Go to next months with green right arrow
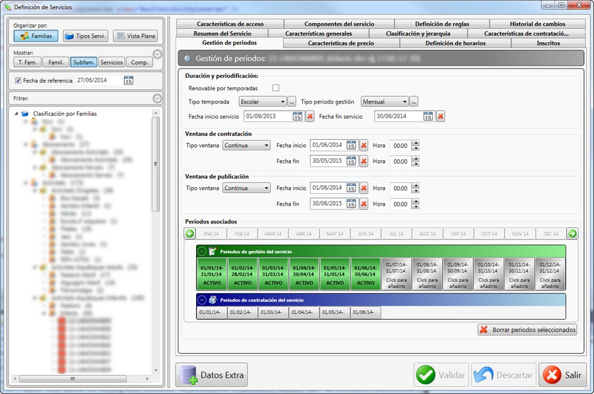This screenshot has width=594, height=394. click(x=572, y=234)
